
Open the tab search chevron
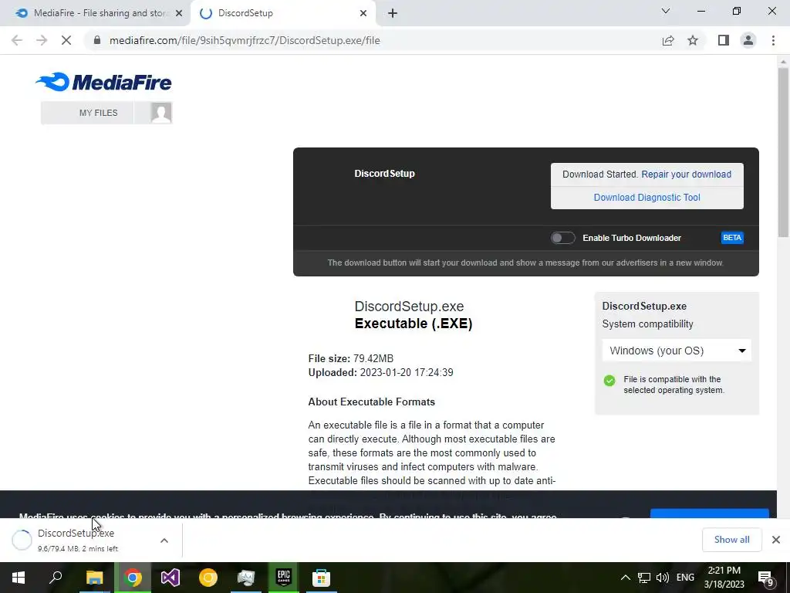(x=666, y=11)
